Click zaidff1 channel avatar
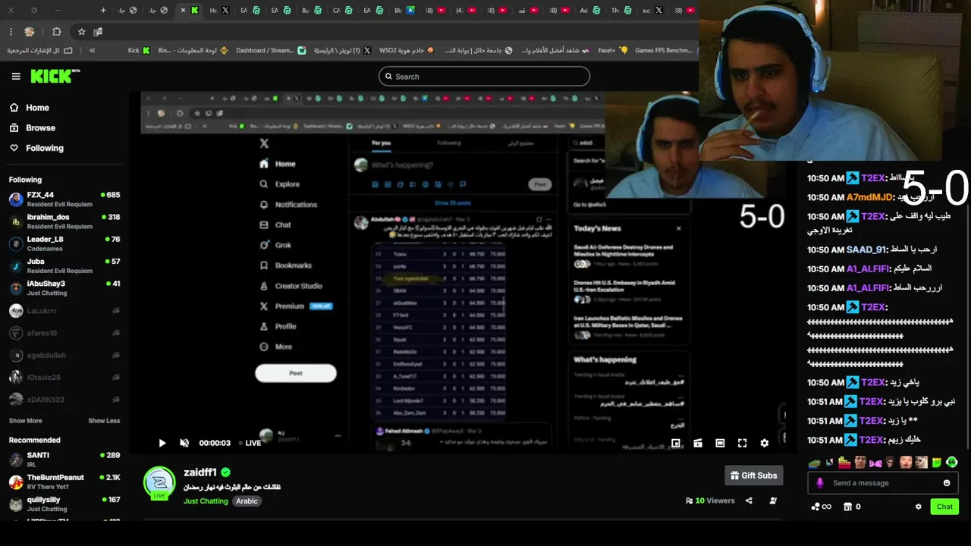The width and height of the screenshot is (971, 546). click(x=159, y=482)
